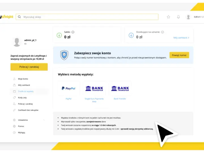Show info tooltip next to Saldo

pos(73,32)
